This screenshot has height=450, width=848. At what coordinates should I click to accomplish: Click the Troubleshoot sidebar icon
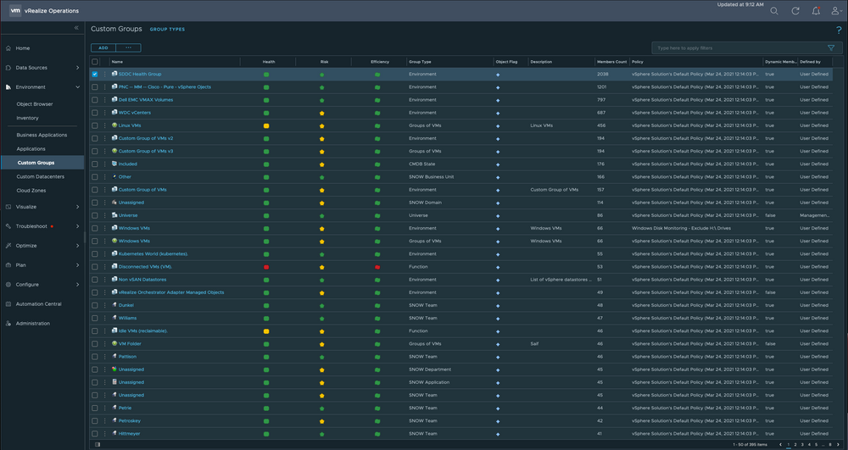(x=8, y=226)
